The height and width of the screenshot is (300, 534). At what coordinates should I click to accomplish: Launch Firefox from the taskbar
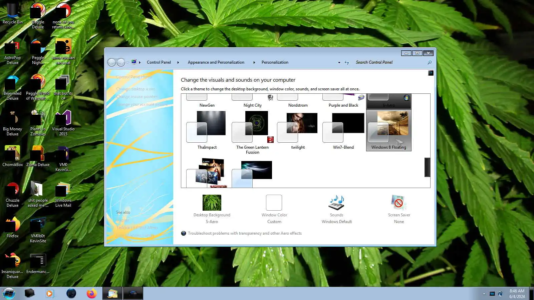pyautogui.click(x=91, y=293)
